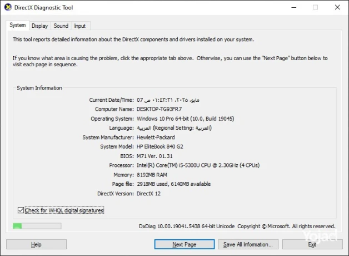Click Save All Information button

coord(248,244)
